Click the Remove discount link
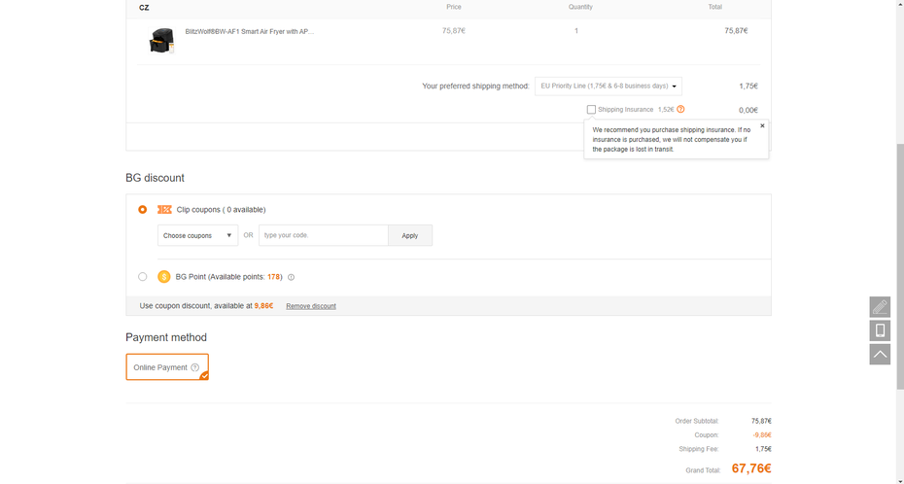The image size is (904, 484). [311, 306]
